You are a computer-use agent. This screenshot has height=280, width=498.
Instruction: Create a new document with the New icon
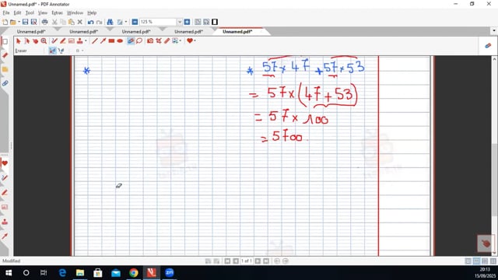5,22
